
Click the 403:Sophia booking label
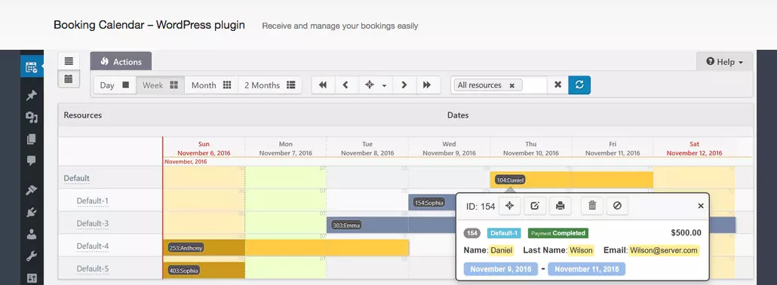pos(183,271)
